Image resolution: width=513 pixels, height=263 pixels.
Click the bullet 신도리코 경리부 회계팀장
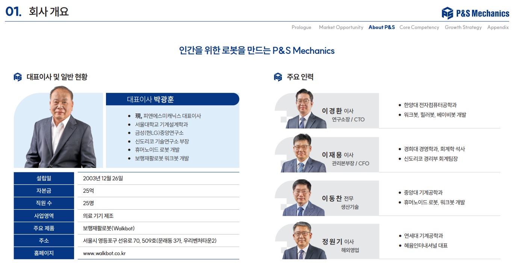coord(431,159)
